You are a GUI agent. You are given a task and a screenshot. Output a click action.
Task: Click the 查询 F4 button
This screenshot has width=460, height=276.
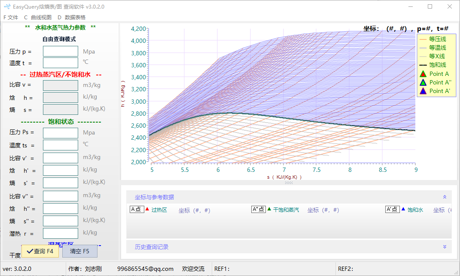coord(40,251)
